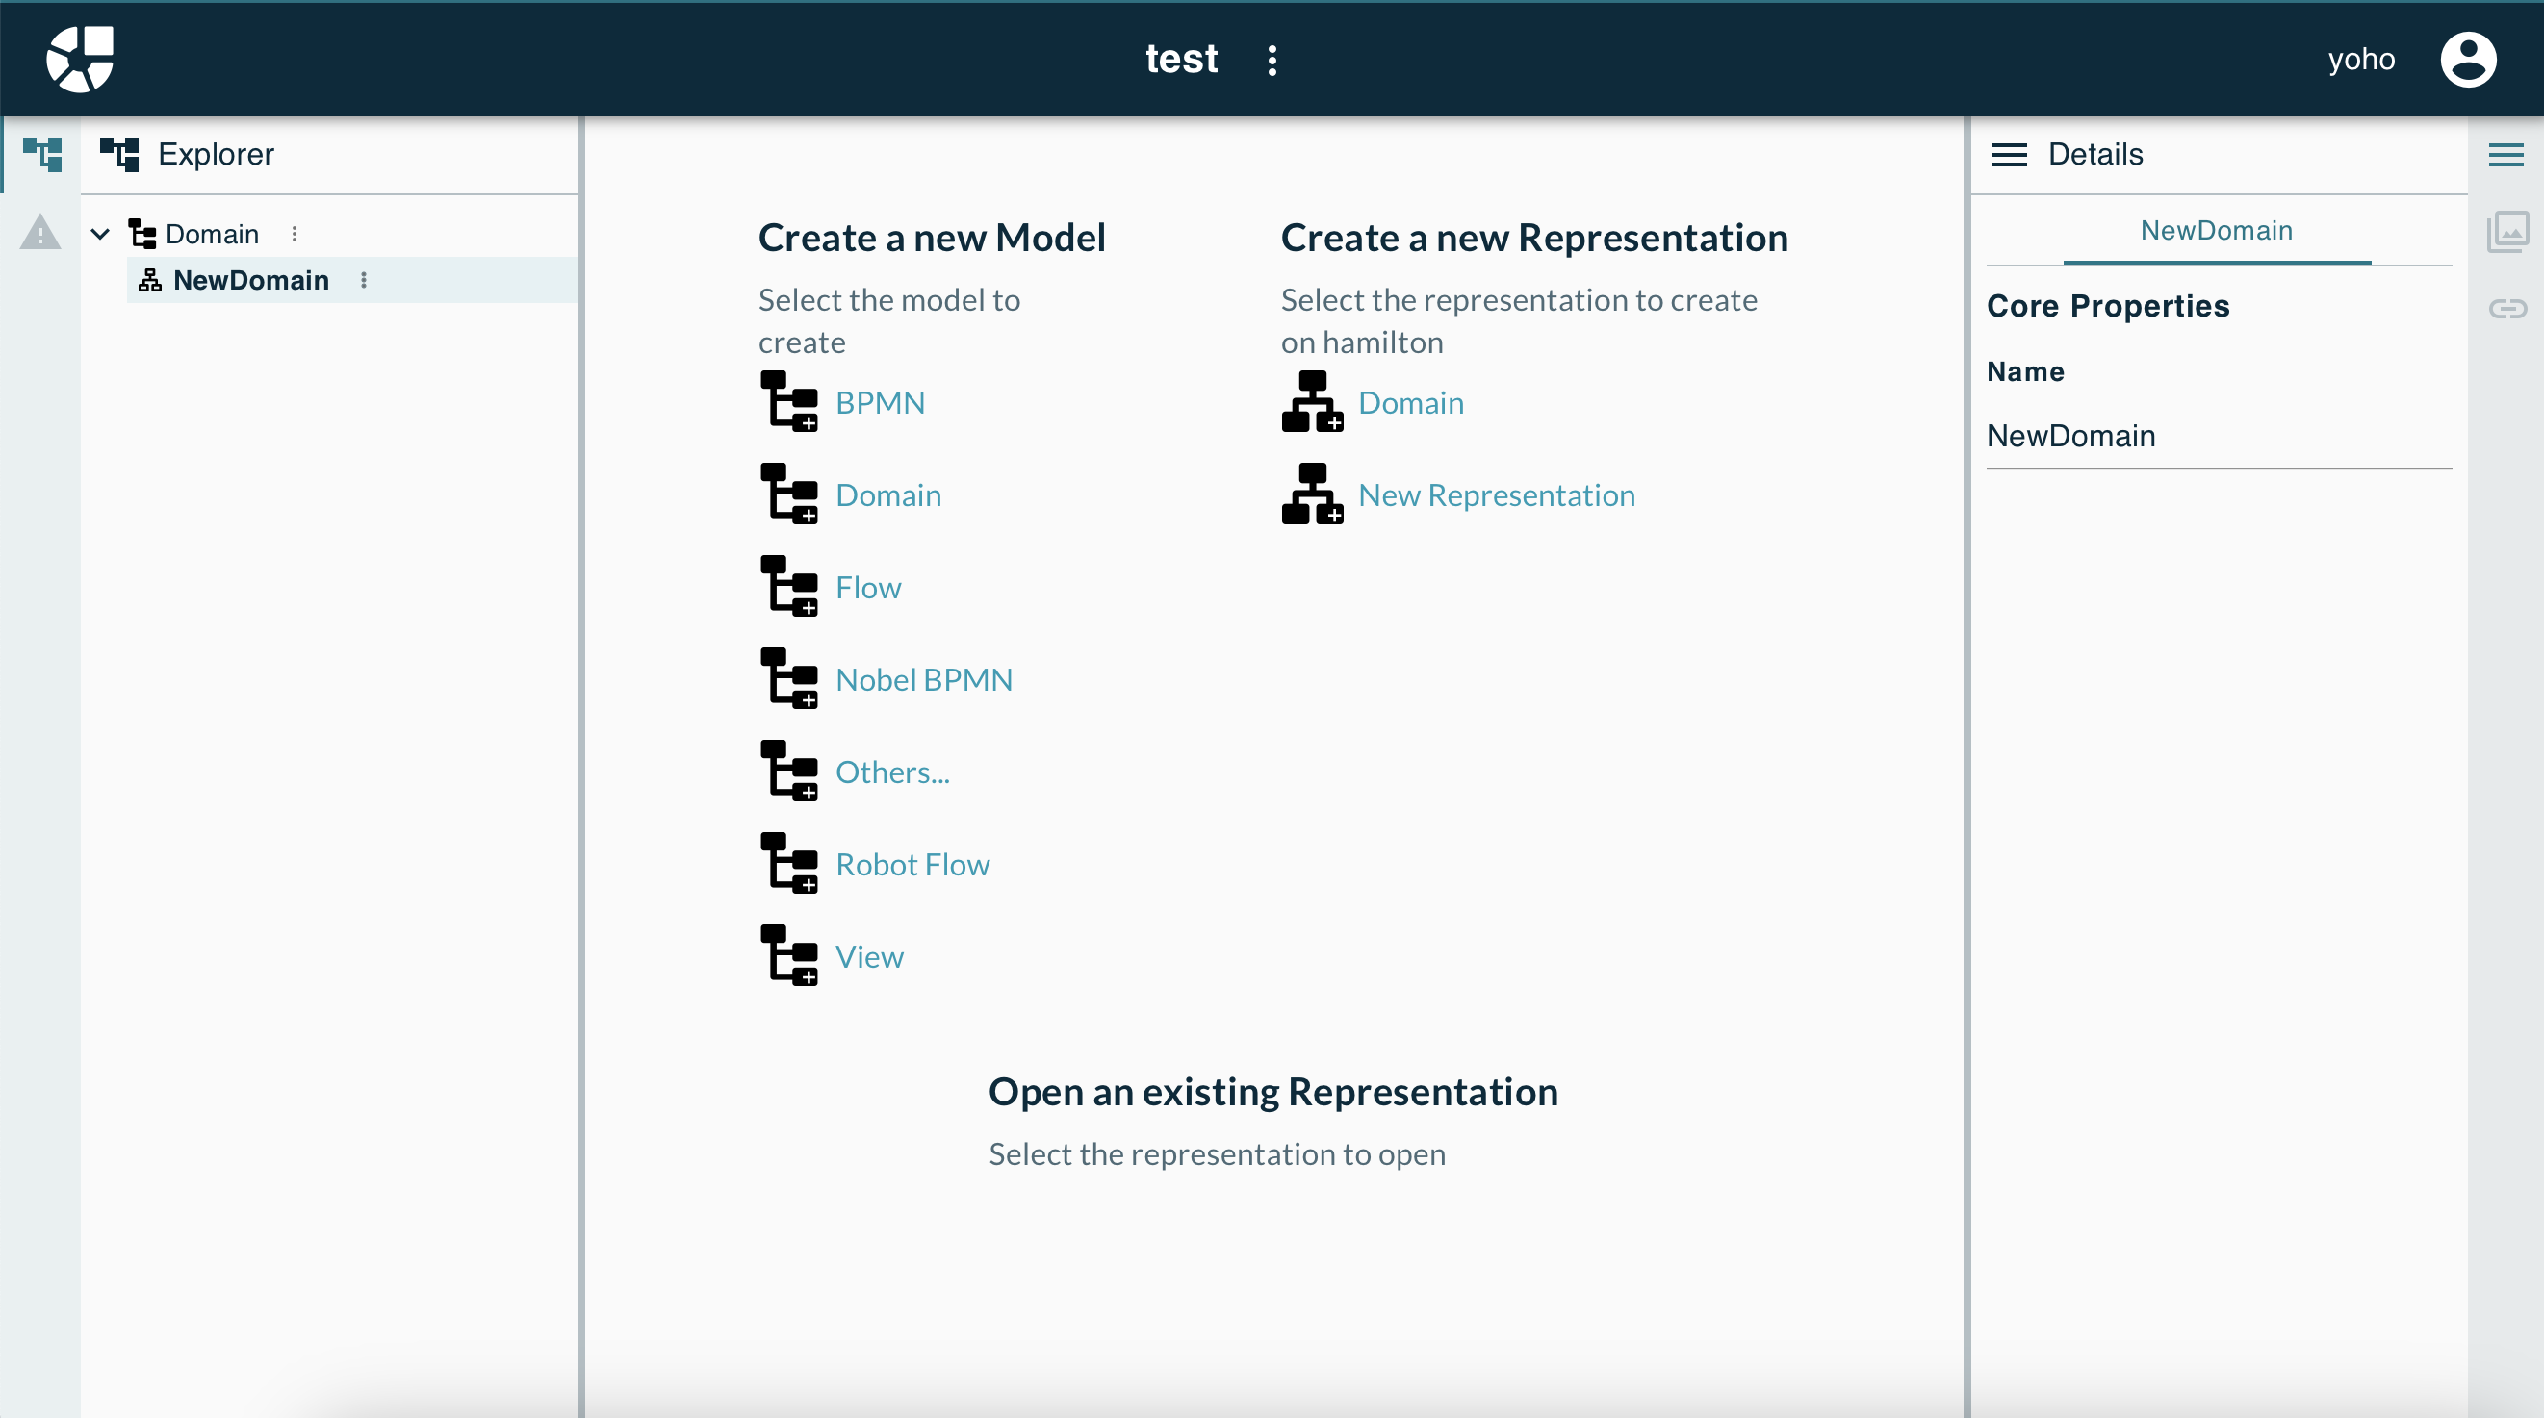This screenshot has width=2544, height=1418.
Task: Expand the Domain tree item
Action: (x=98, y=232)
